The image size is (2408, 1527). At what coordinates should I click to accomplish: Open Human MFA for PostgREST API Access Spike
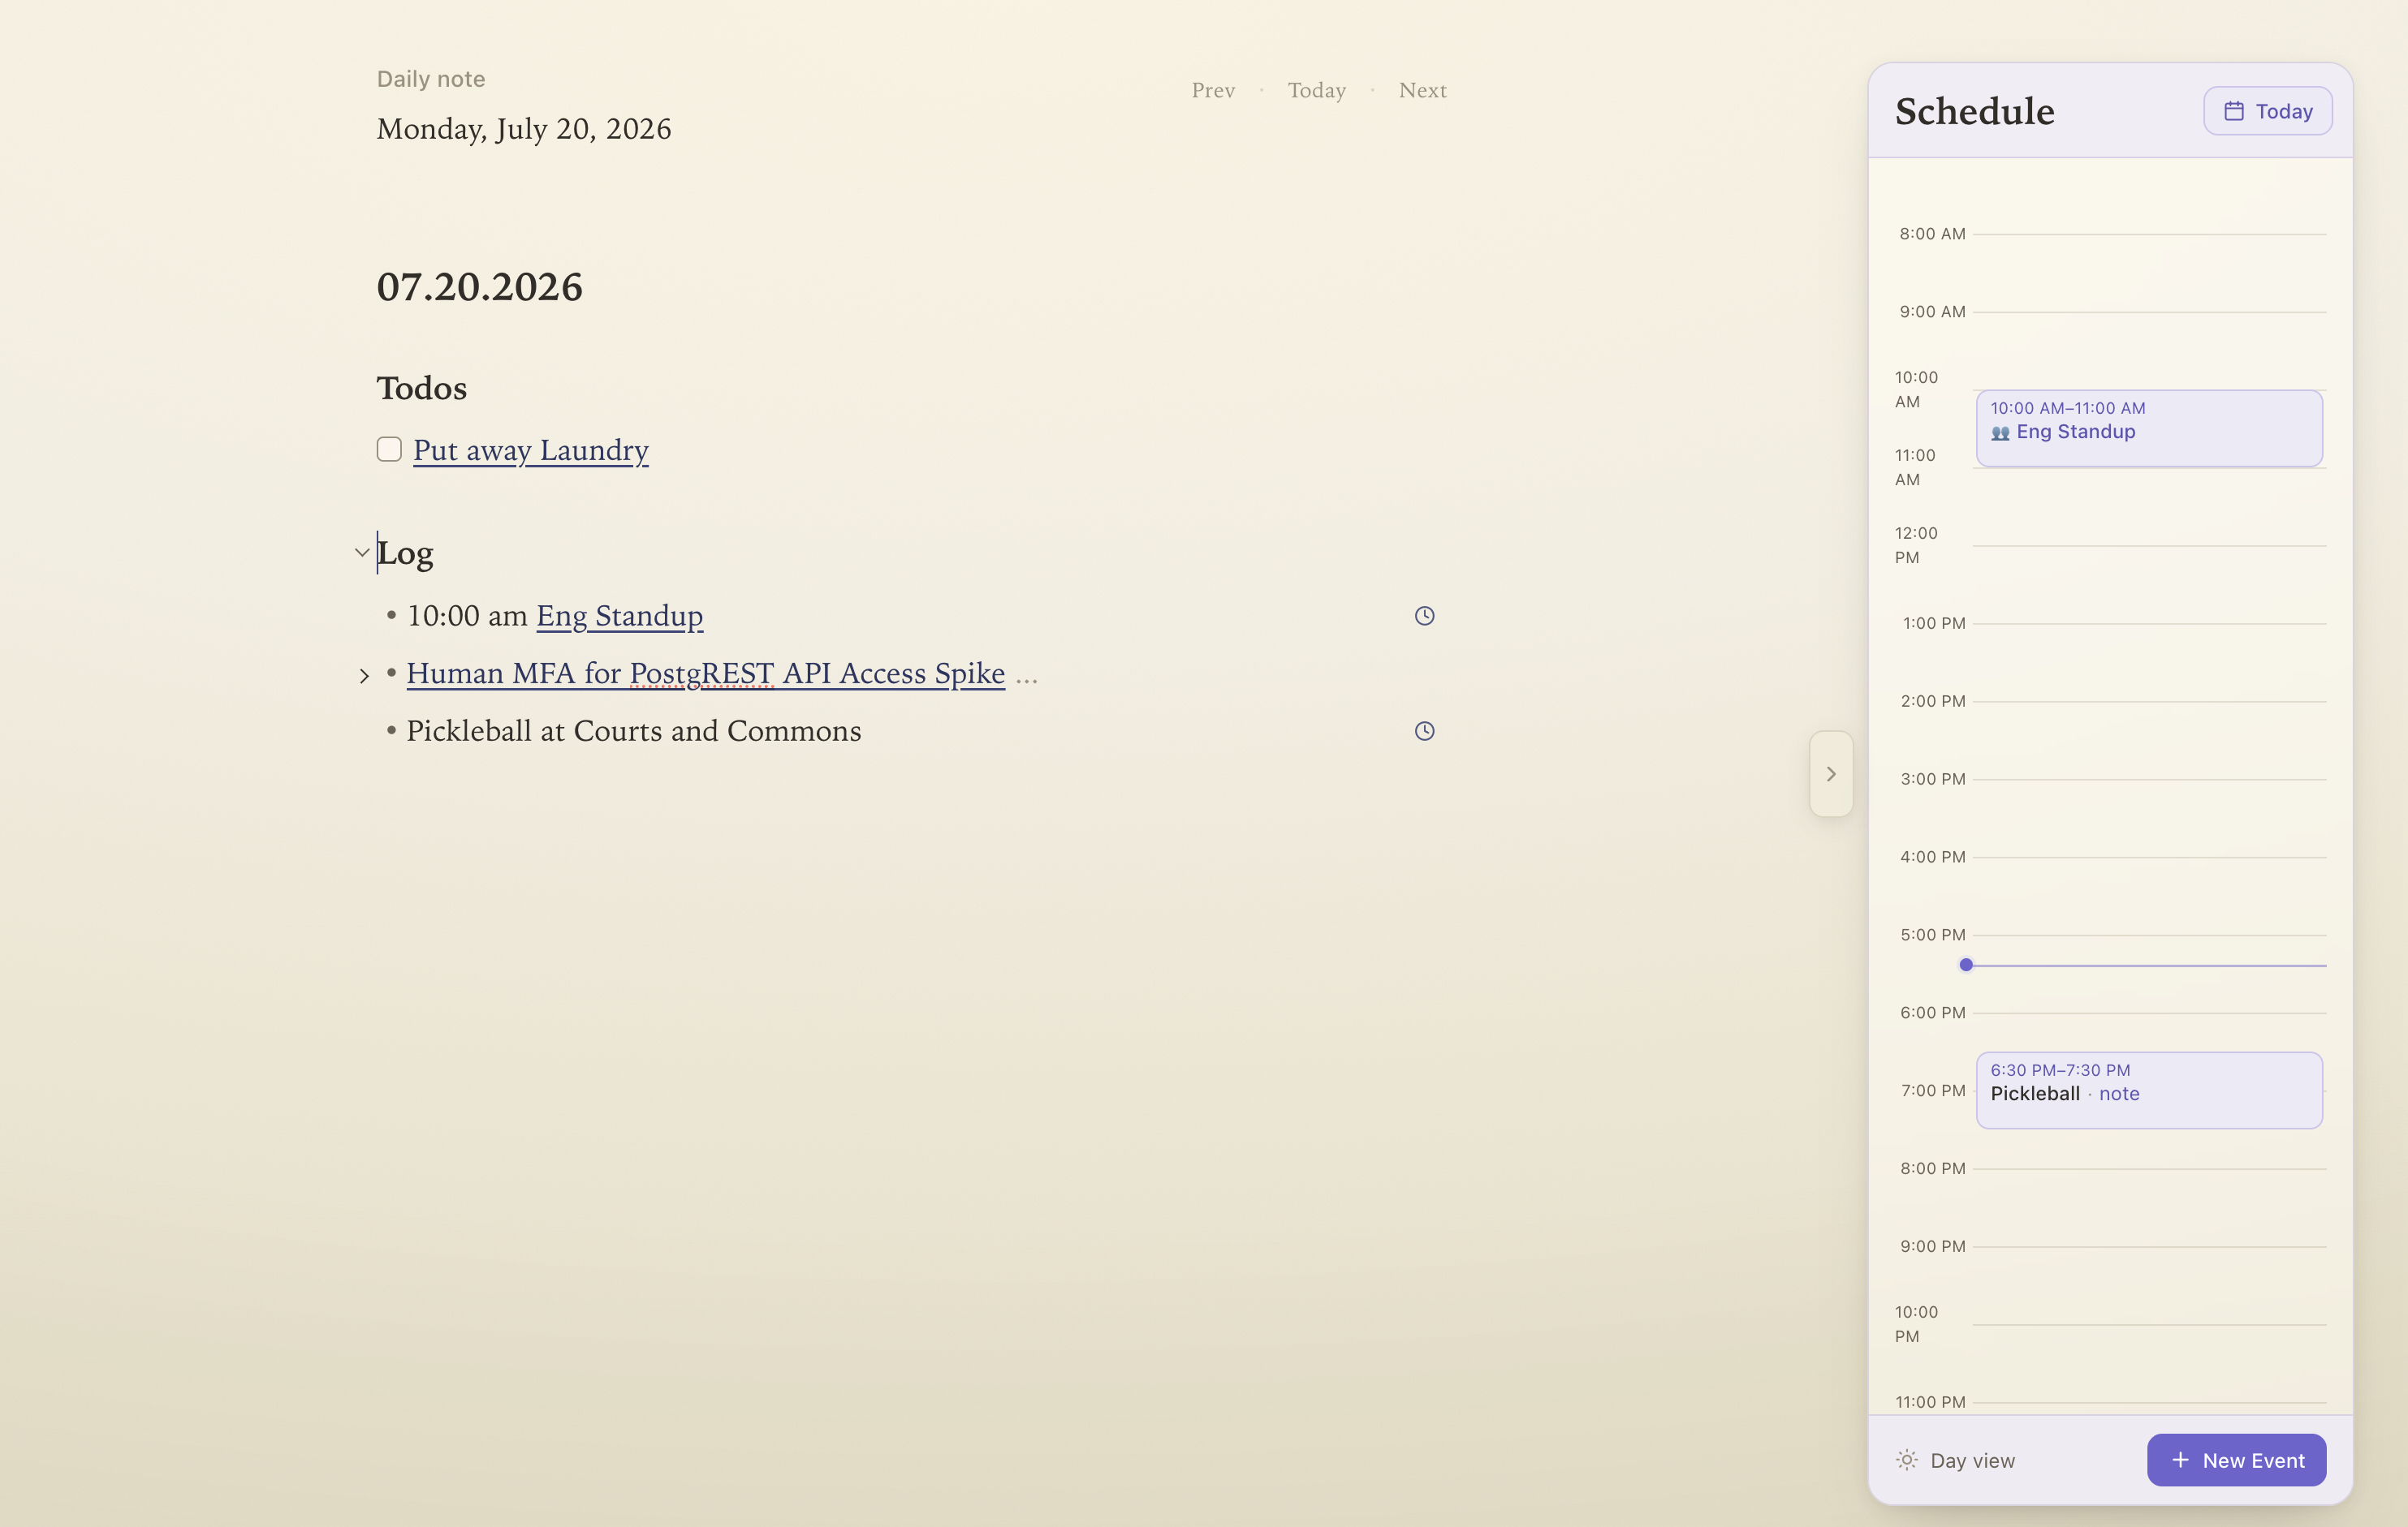tap(706, 673)
